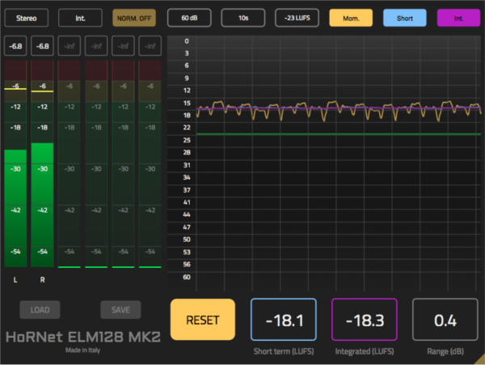Change the -23 LUFS target setting
Image resolution: width=485 pixels, height=365 pixels.
coord(297,17)
